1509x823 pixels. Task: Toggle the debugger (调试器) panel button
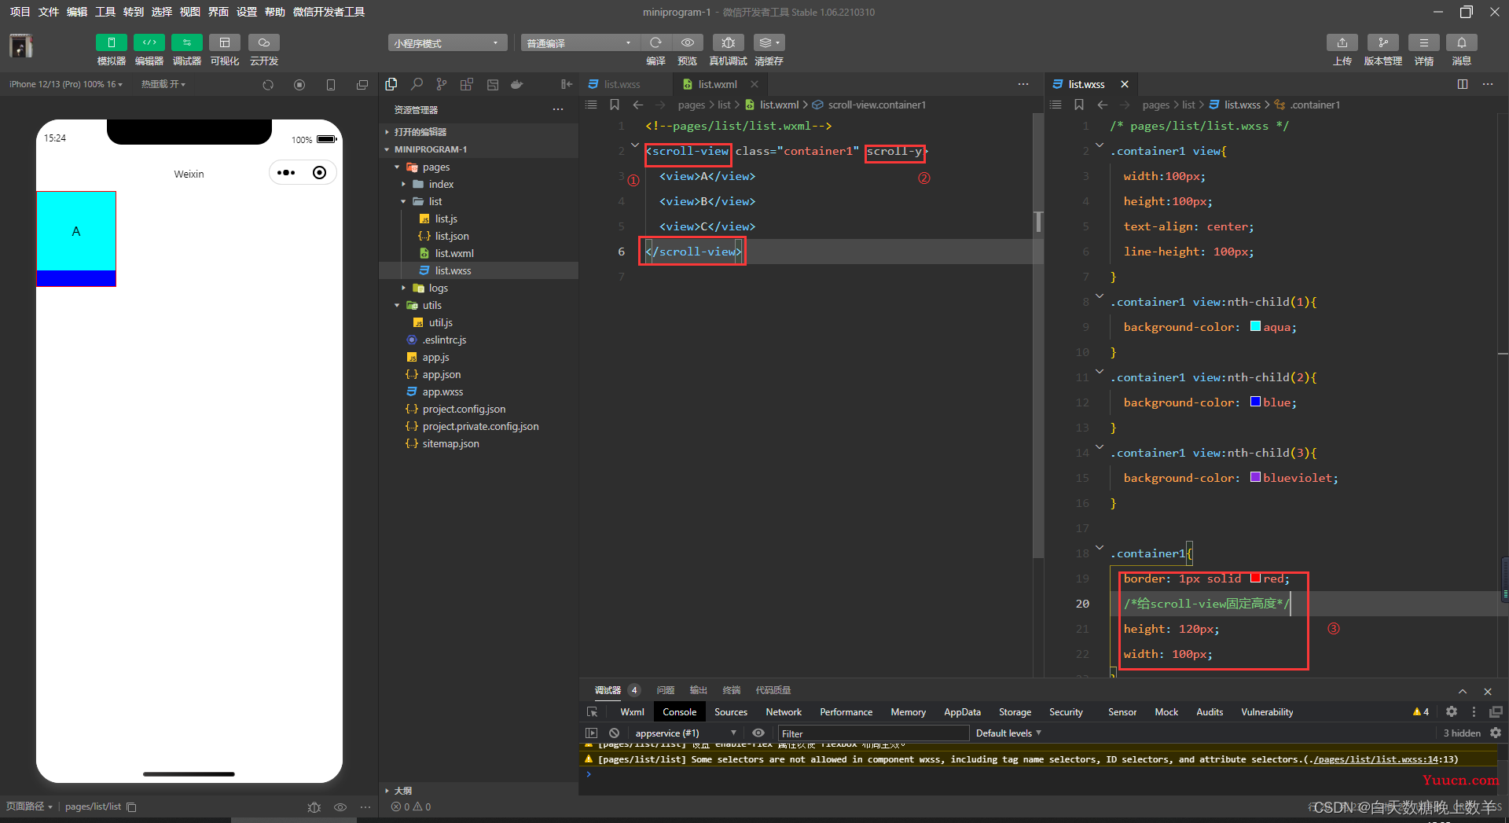pos(186,42)
